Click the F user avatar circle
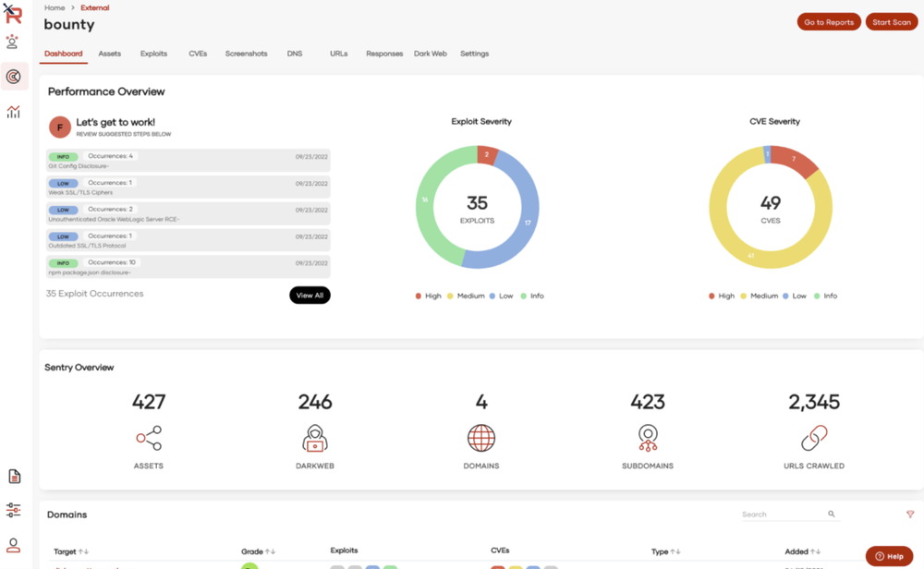The height and width of the screenshot is (569, 924). tap(59, 127)
